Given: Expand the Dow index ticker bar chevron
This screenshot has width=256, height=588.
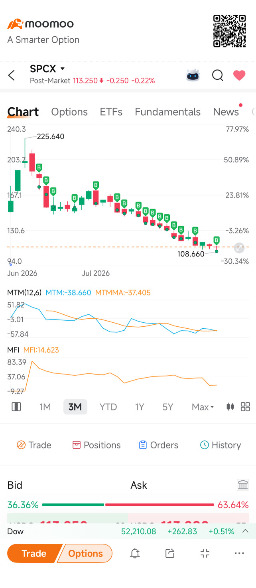Looking at the screenshot, I should [x=246, y=531].
